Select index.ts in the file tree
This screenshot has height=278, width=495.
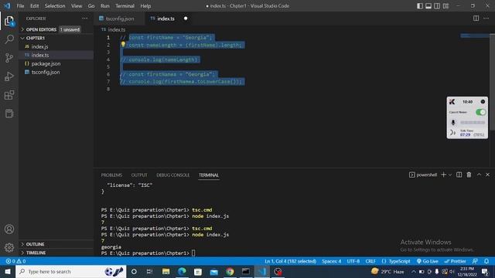40,55
